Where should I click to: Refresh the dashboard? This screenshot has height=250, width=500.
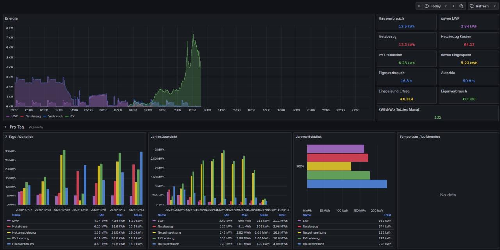coord(479,6)
